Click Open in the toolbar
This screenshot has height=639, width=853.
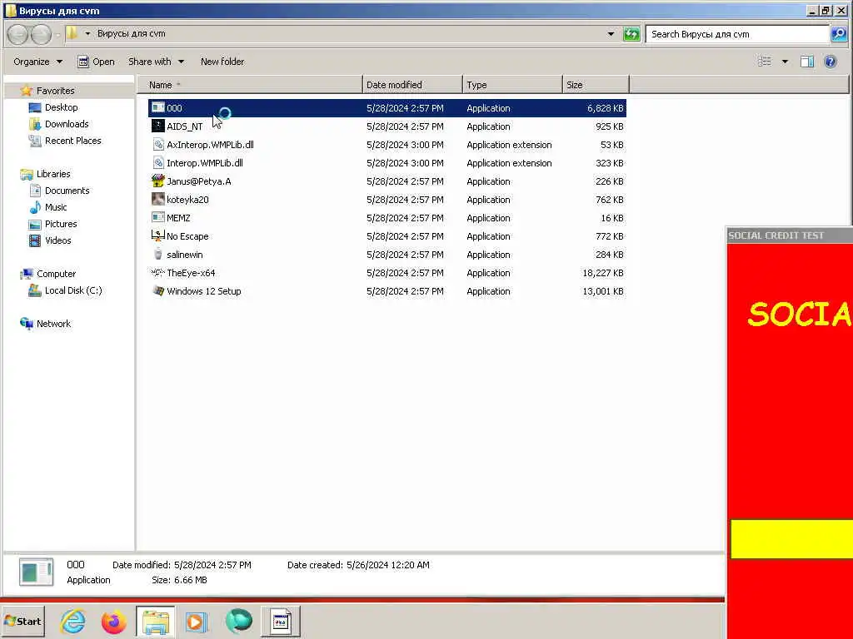97,62
